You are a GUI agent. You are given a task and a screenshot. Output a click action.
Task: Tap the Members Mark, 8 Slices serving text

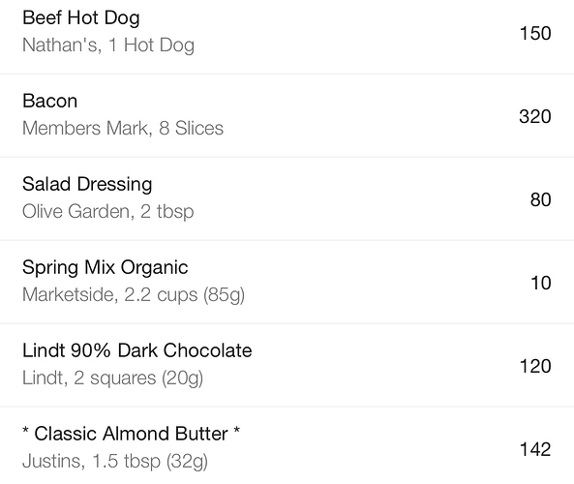click(x=123, y=129)
